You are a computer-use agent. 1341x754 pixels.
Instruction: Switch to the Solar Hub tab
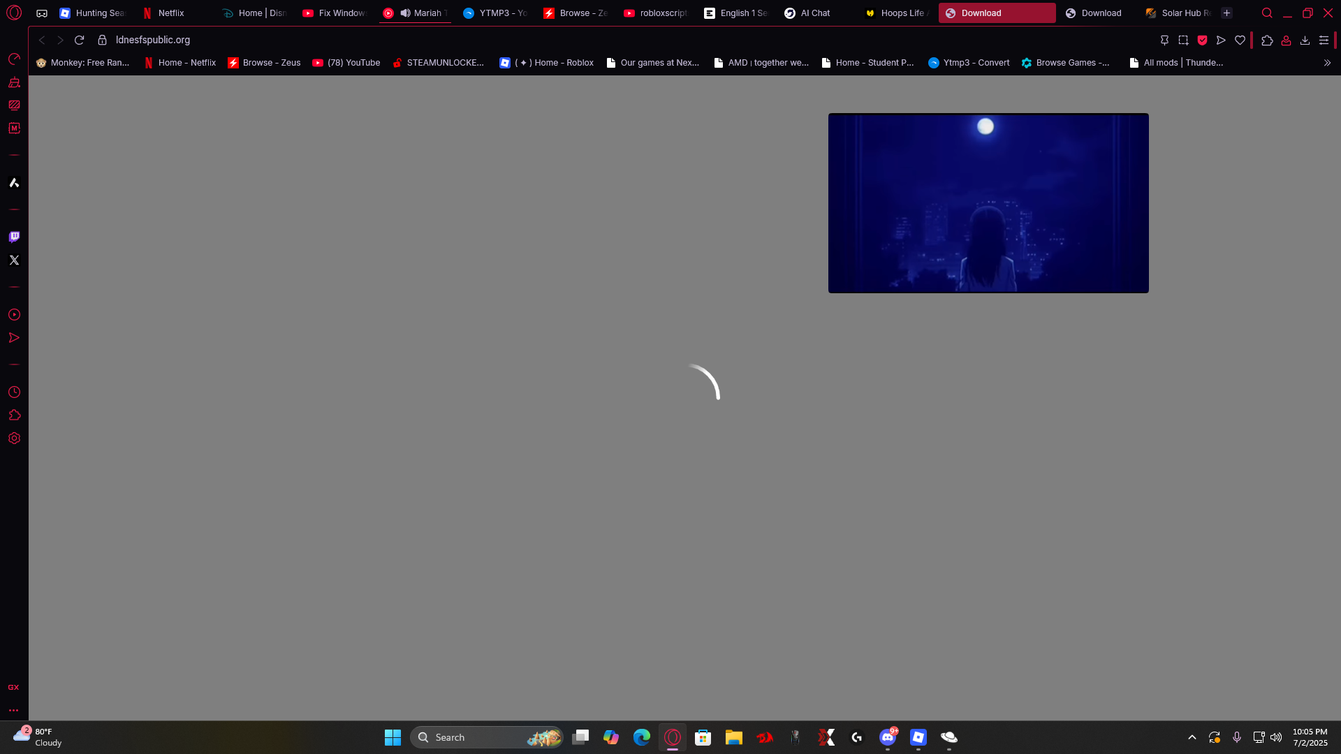[1179, 13]
